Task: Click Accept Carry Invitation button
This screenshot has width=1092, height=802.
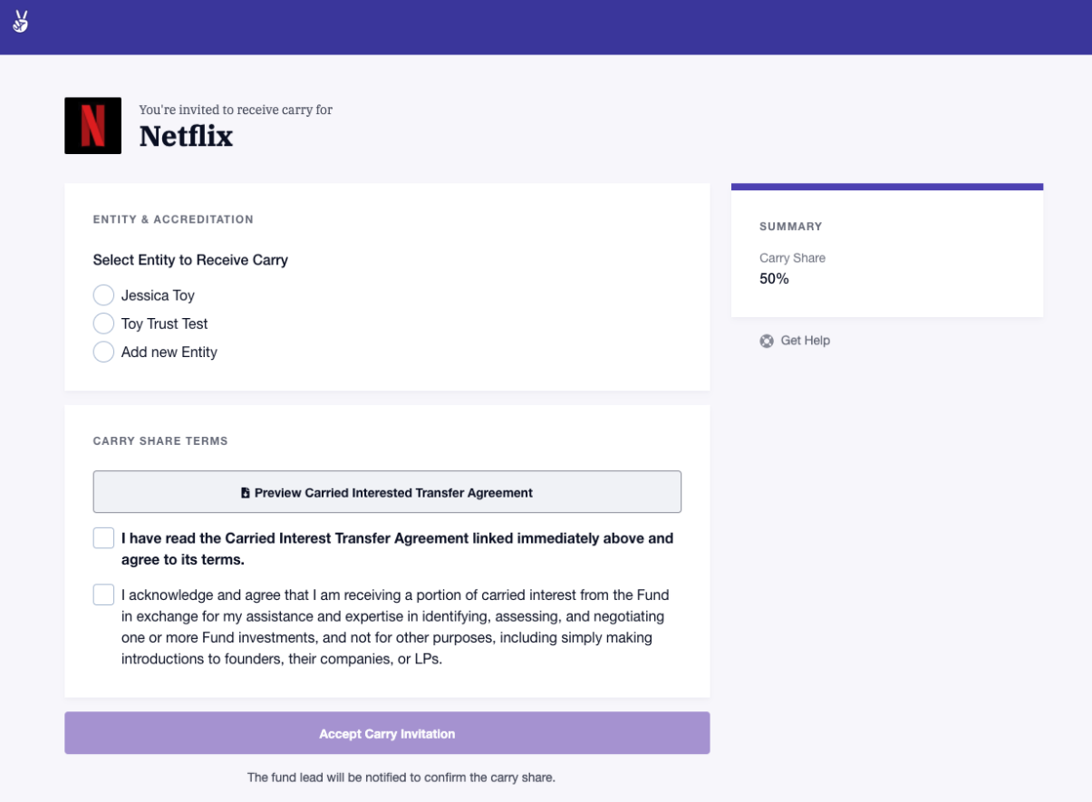Action: pyautogui.click(x=387, y=733)
